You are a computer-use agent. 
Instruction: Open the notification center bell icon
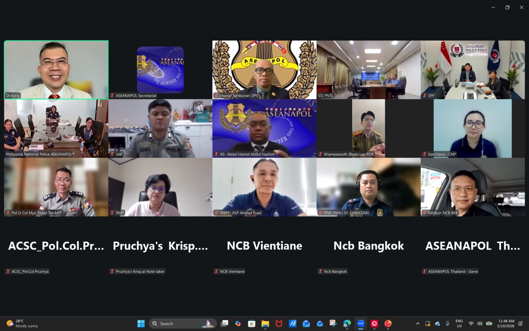(520, 324)
